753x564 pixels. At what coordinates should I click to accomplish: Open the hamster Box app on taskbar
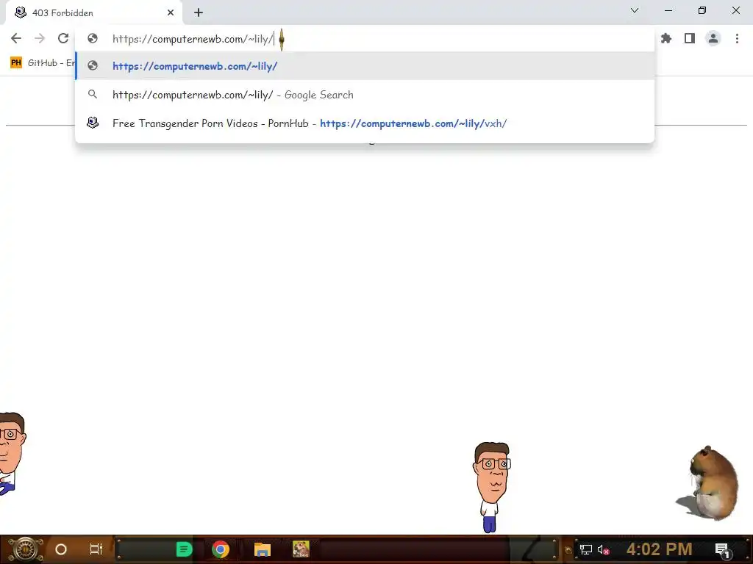point(301,549)
